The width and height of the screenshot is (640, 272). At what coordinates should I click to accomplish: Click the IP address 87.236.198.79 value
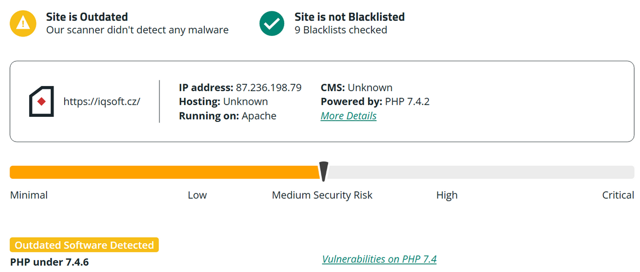268,88
